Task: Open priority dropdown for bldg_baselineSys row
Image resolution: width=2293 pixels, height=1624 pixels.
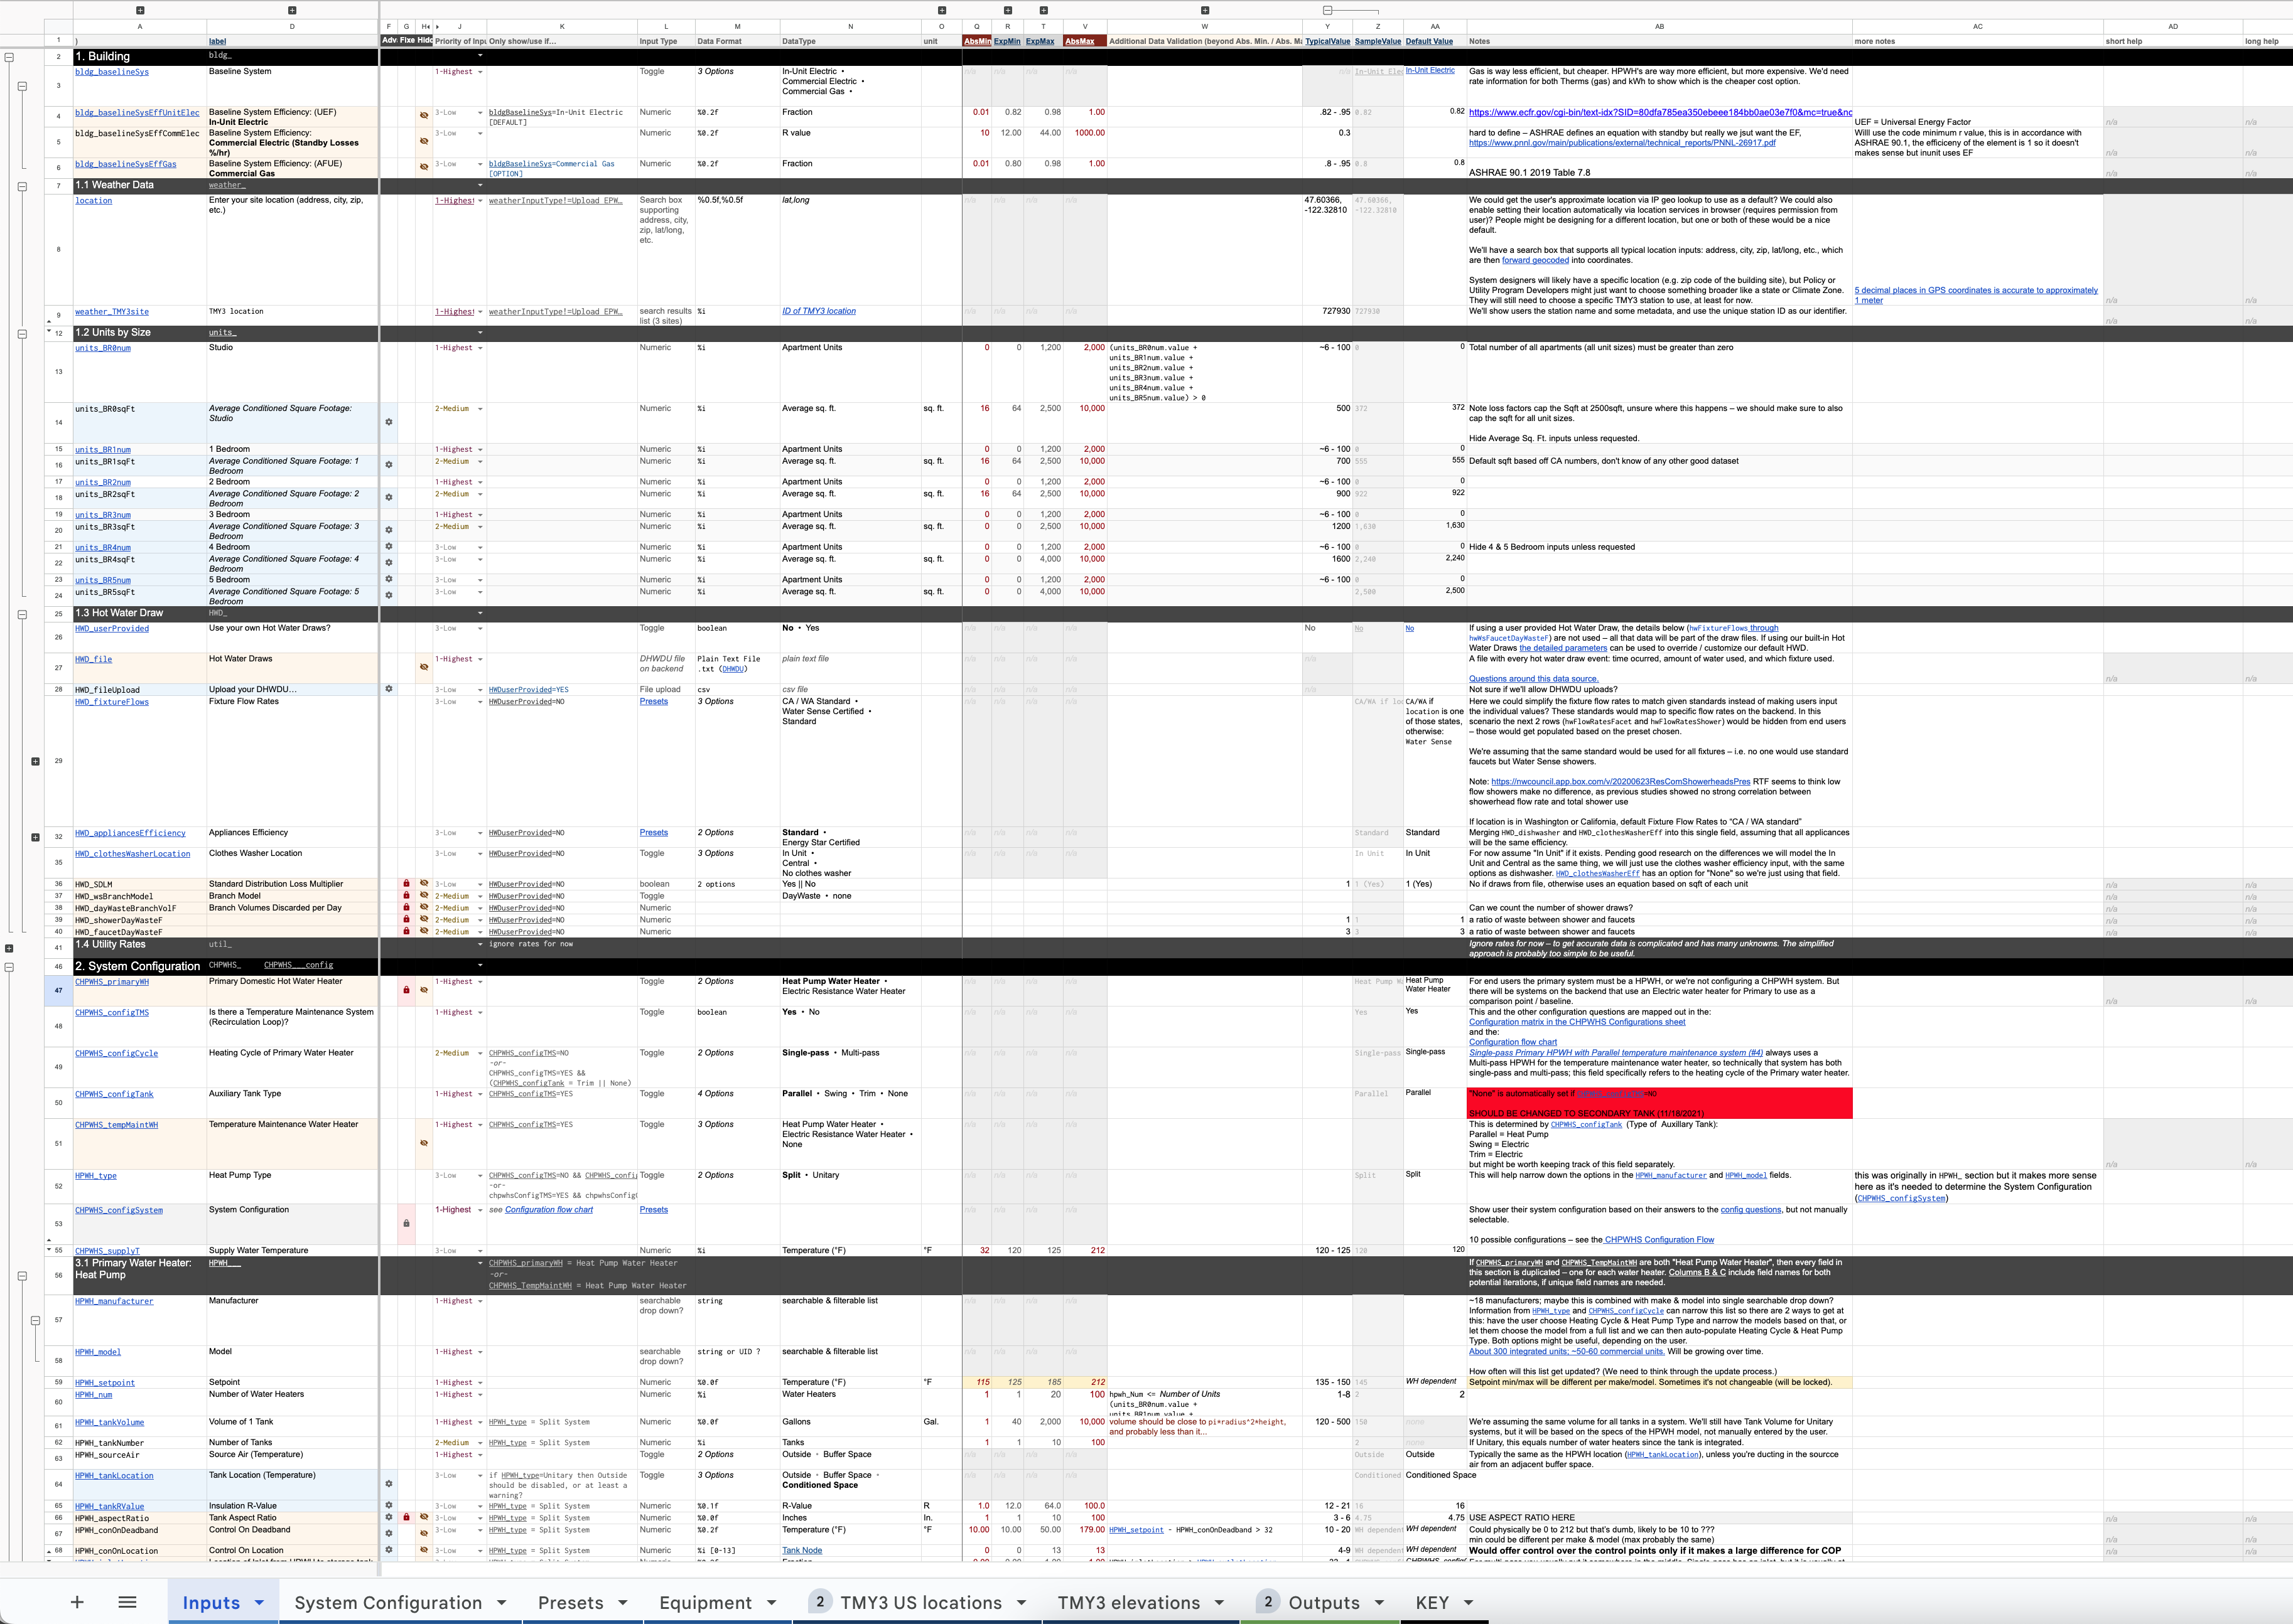Action: point(479,72)
